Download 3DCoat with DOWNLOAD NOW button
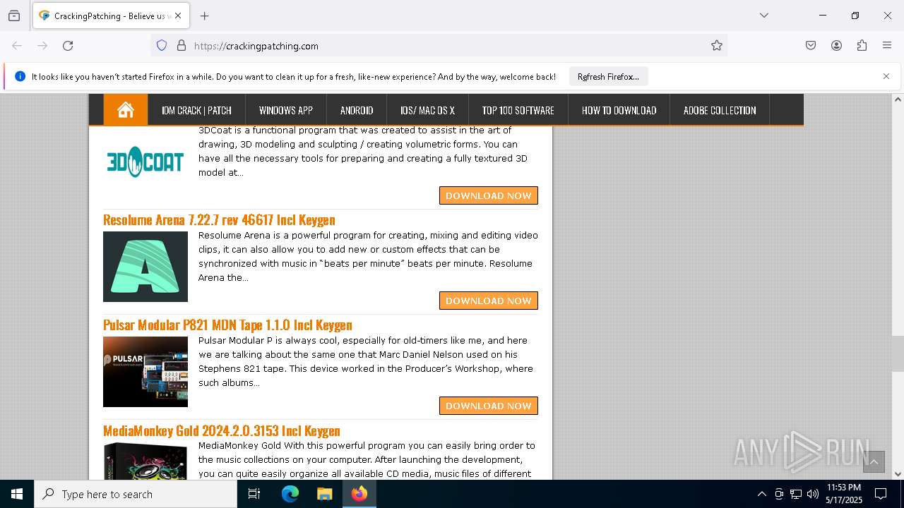 pyautogui.click(x=489, y=195)
